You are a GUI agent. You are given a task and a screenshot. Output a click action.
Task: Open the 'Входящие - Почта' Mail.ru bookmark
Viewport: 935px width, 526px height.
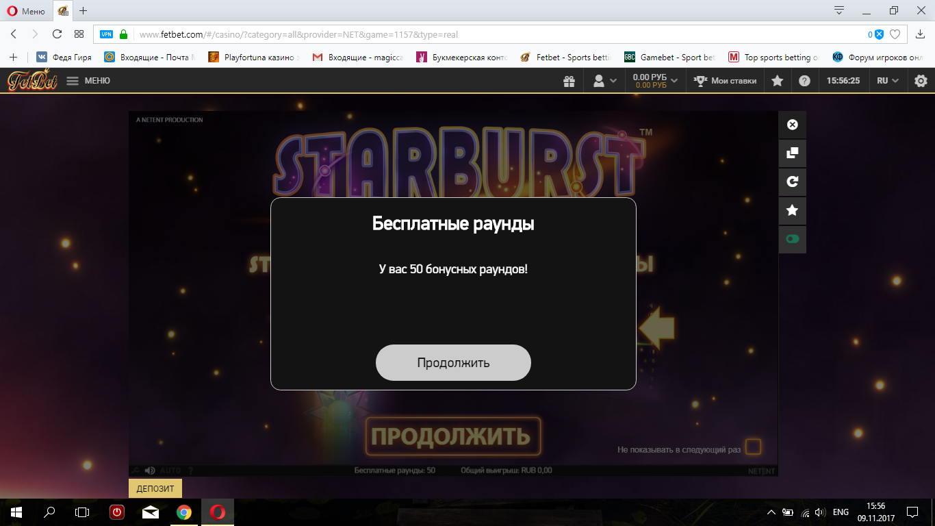coord(149,58)
